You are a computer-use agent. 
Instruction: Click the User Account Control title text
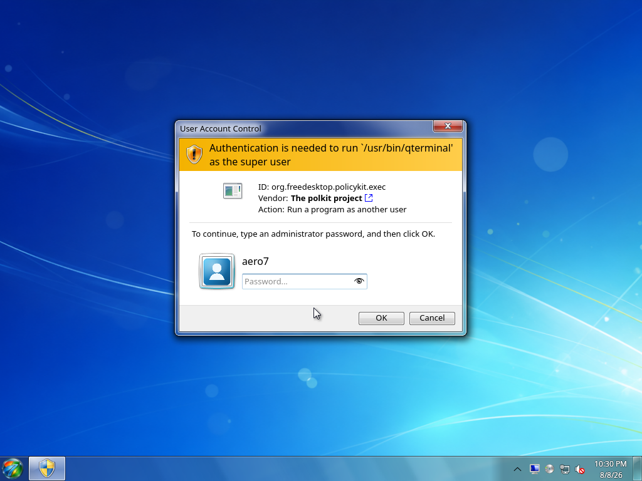pos(220,128)
